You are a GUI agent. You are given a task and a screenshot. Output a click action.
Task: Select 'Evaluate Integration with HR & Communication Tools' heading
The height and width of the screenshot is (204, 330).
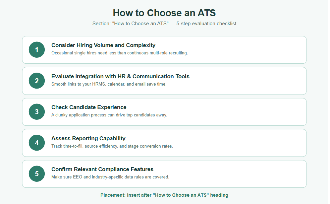(x=120, y=76)
